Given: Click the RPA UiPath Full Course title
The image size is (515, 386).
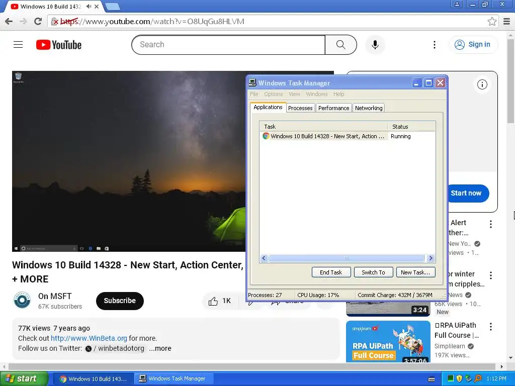Looking at the screenshot, I should pos(457,330).
